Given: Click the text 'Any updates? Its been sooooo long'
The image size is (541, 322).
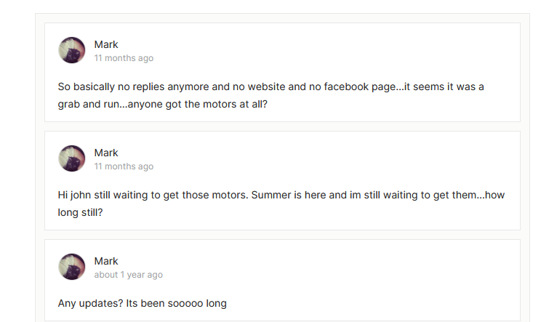Looking at the screenshot, I should 143,302.
